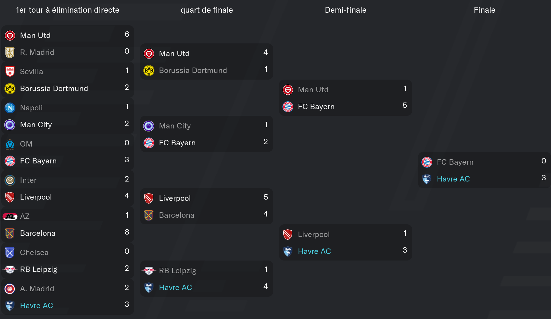Click the Chelsea club crest
Viewport: 551px width, 319px height.
pos(10,253)
